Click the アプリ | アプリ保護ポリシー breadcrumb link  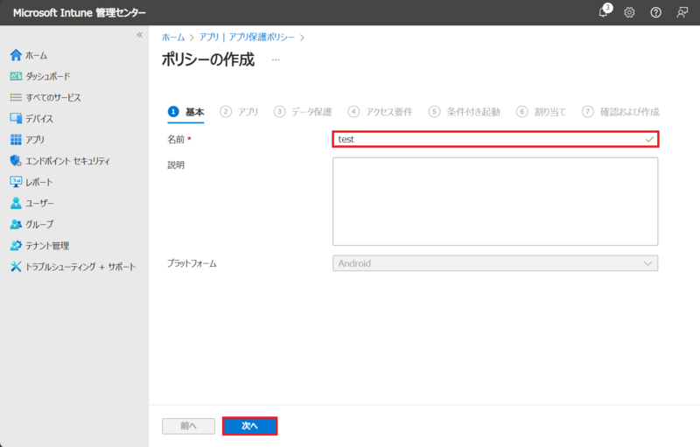pyautogui.click(x=247, y=38)
